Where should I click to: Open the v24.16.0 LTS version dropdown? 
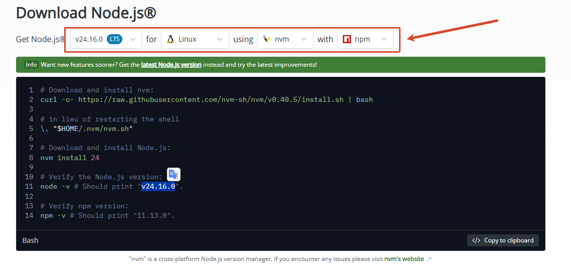(106, 39)
